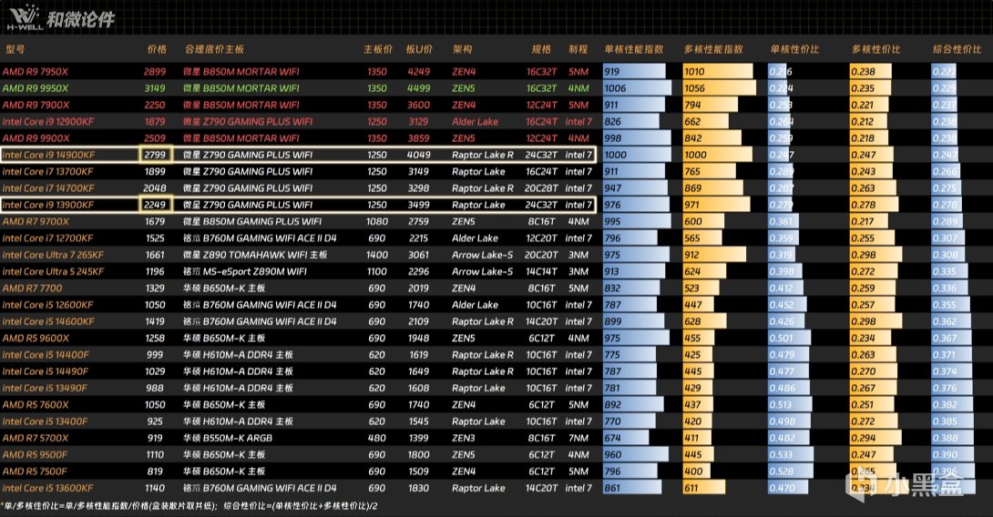Image resolution: width=993 pixels, height=517 pixels.
Task: Select the 'AMD R9 9900X' model name
Action: point(36,138)
